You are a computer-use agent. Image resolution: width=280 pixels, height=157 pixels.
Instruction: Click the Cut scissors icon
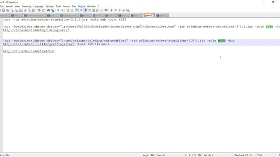point(25,10)
